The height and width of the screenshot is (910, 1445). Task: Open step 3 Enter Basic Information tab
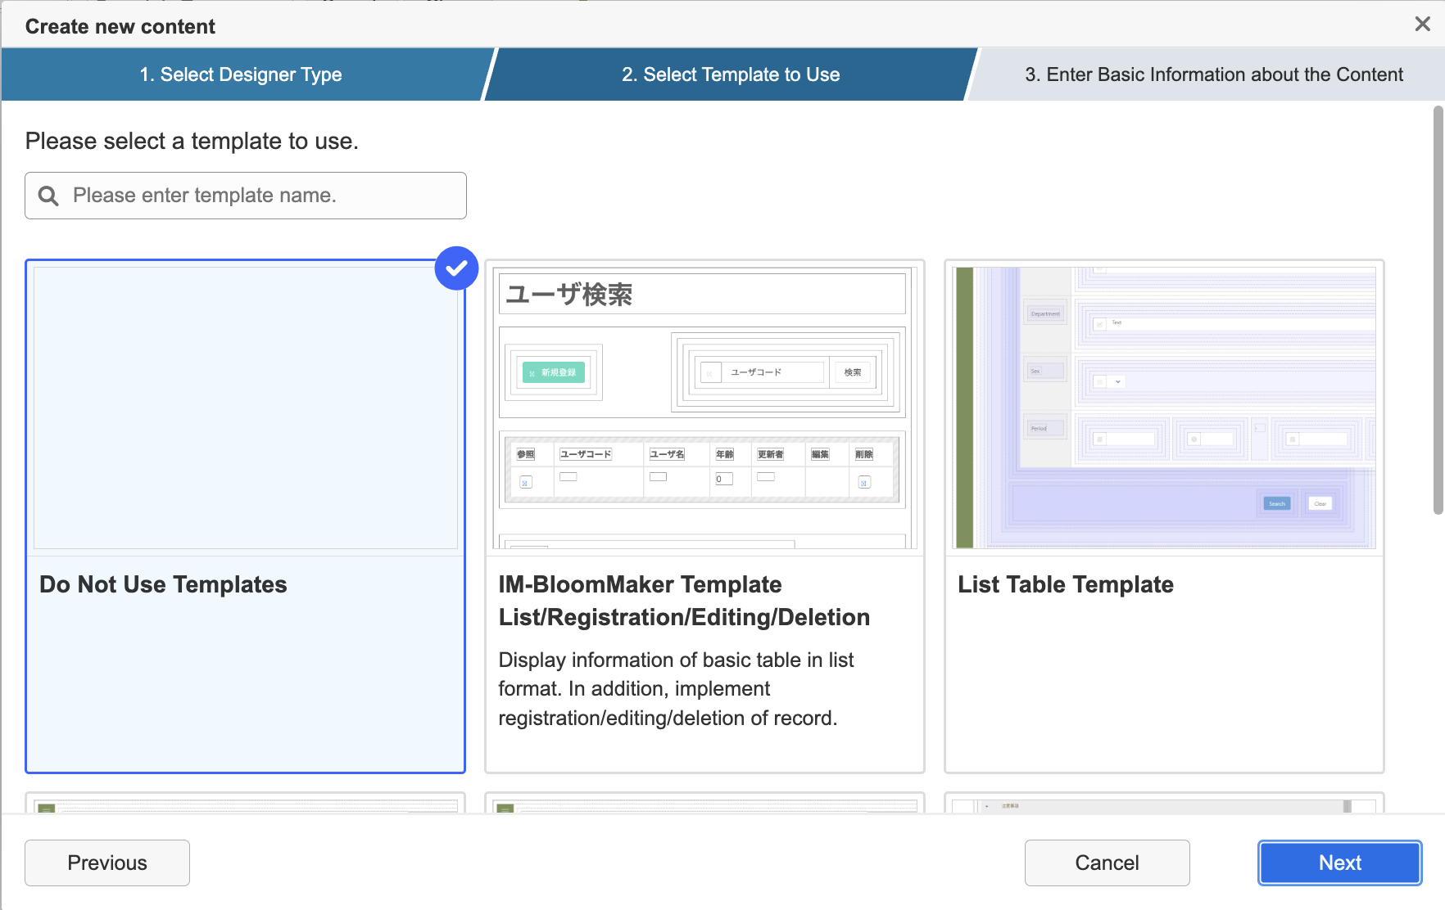tap(1213, 74)
